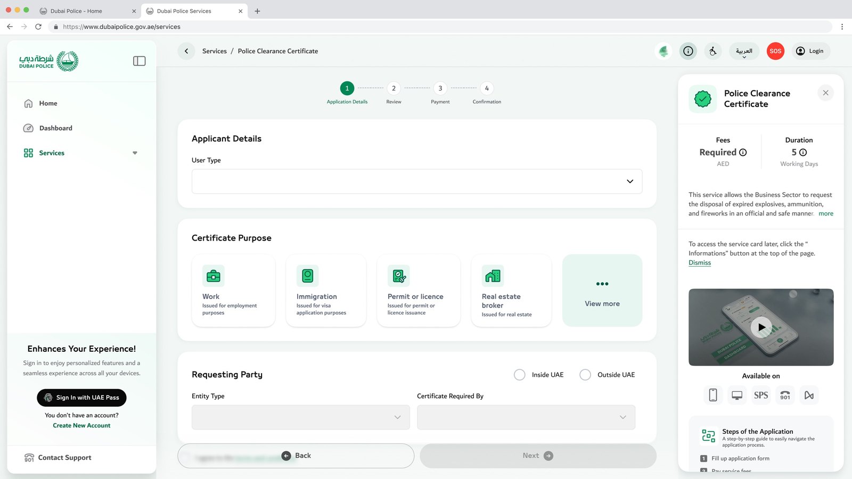
Task: Expand the Services sidebar menu arrow
Action: 135,153
